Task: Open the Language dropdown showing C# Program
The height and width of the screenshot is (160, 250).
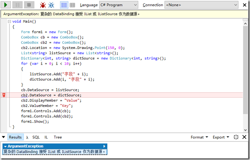Action: [119, 5]
